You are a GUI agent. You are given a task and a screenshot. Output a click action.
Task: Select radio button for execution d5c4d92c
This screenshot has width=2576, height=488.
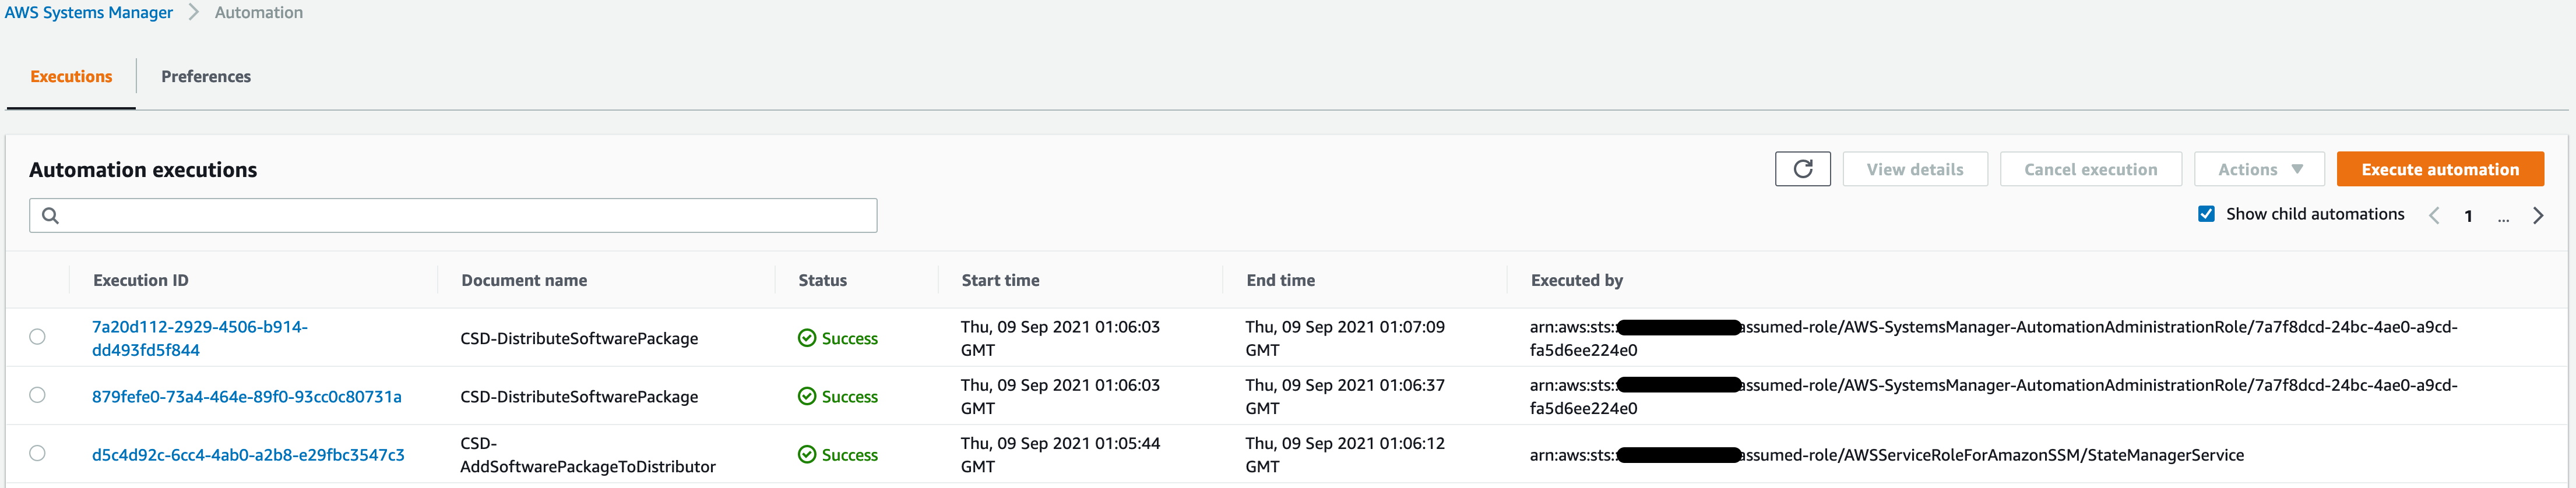tap(38, 453)
